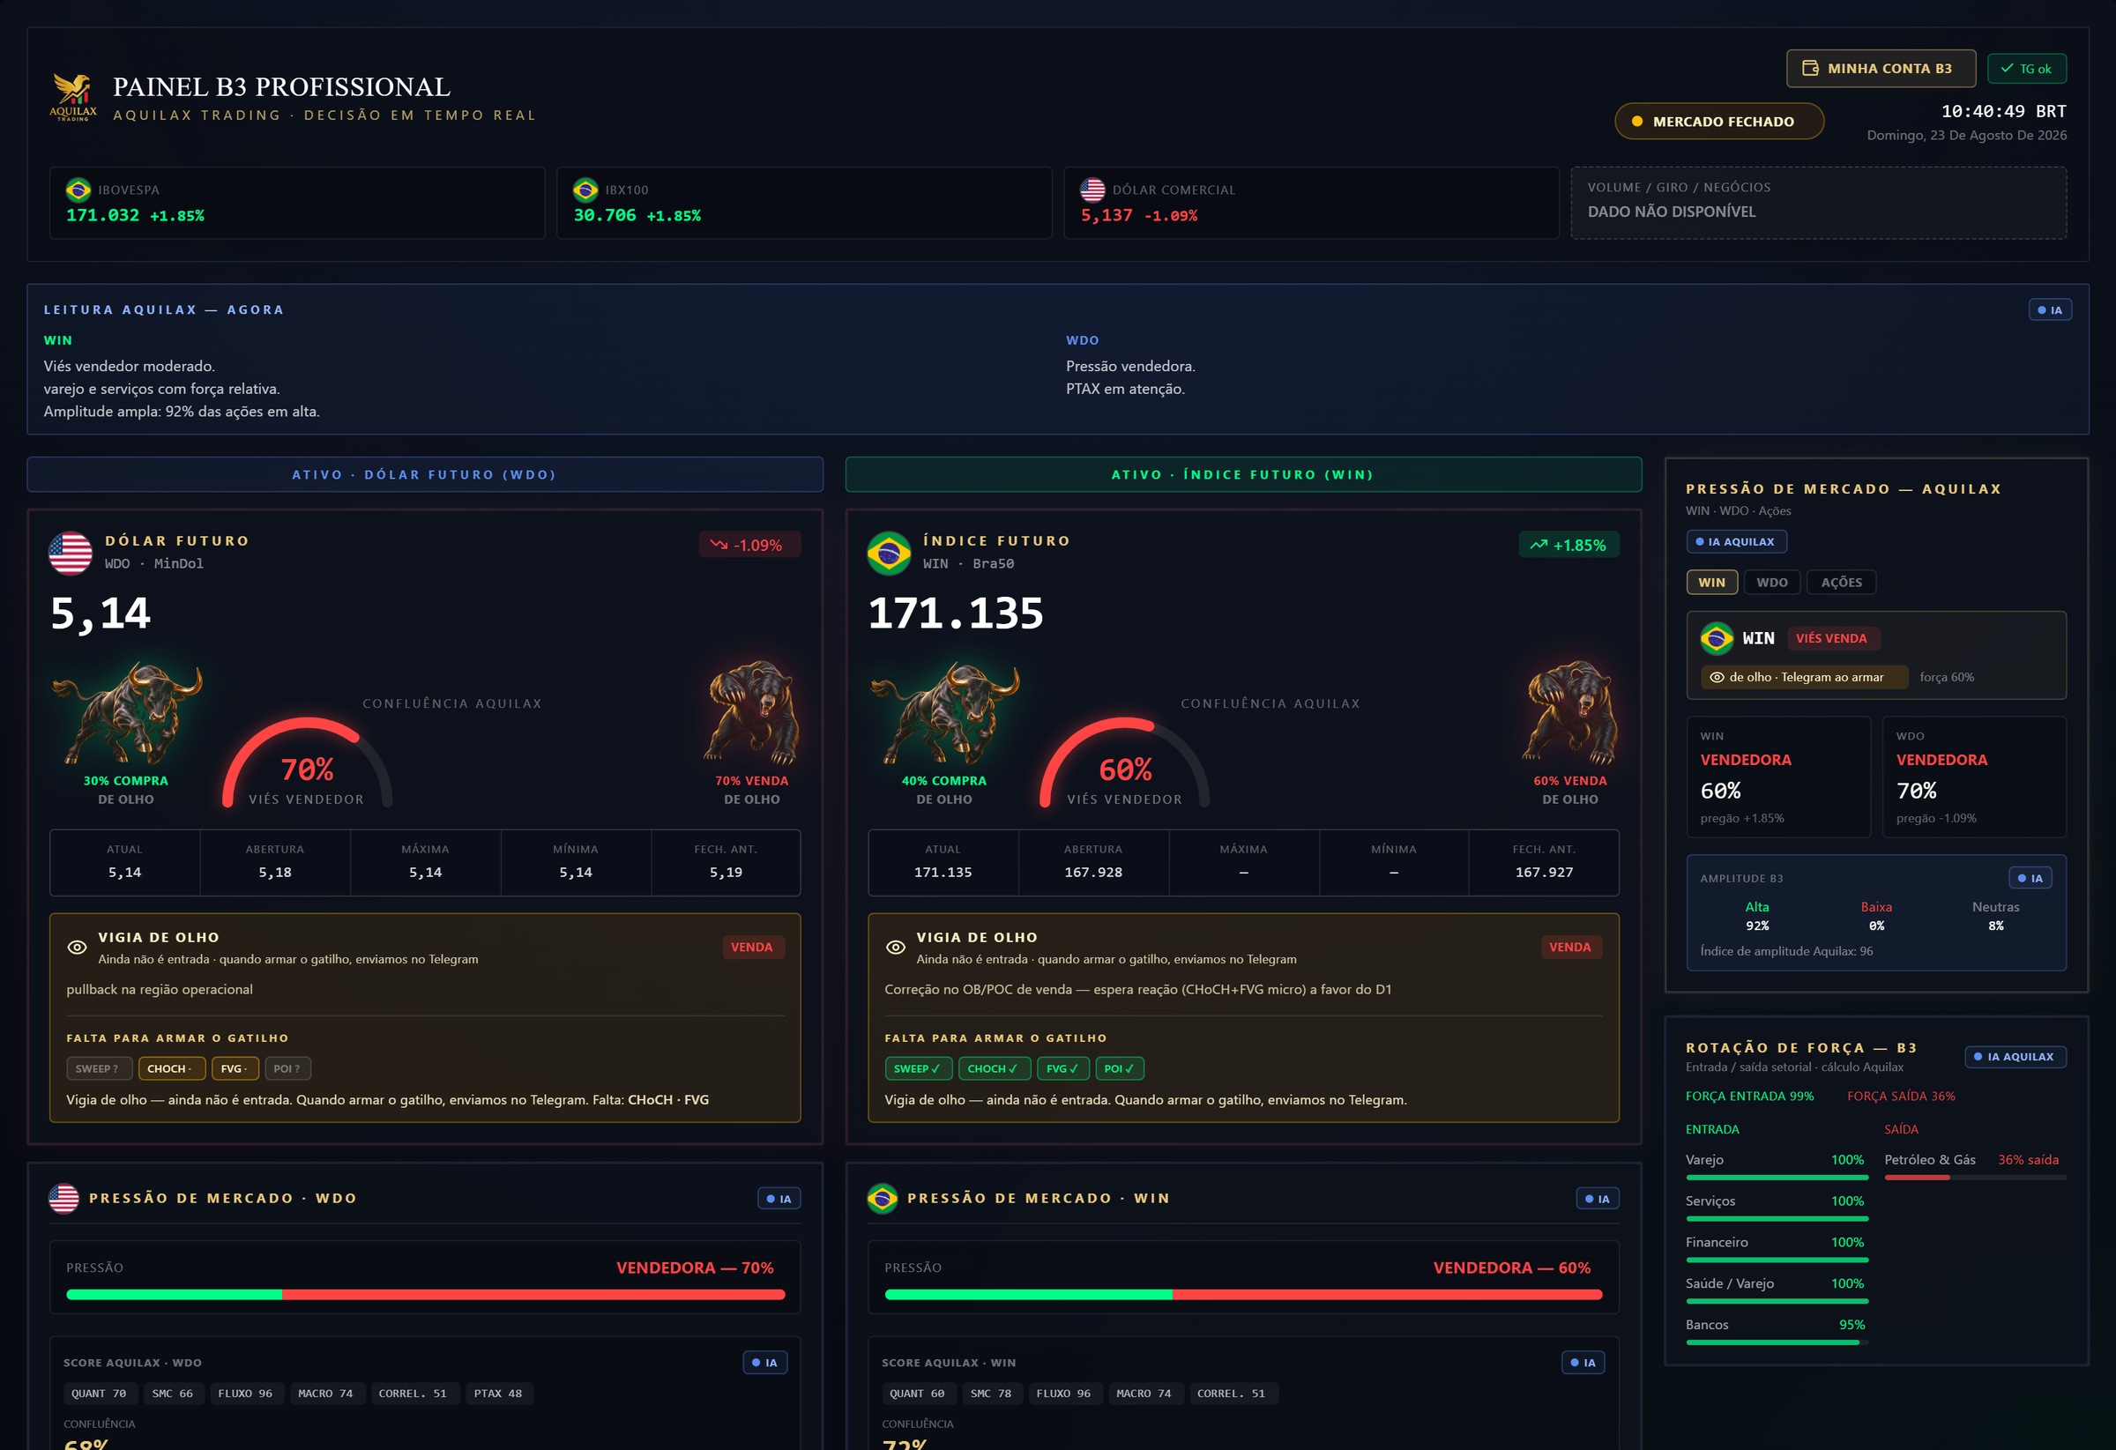Click the IA badge in Amplitude B3 box
2116x1450 pixels.
coord(2030,877)
